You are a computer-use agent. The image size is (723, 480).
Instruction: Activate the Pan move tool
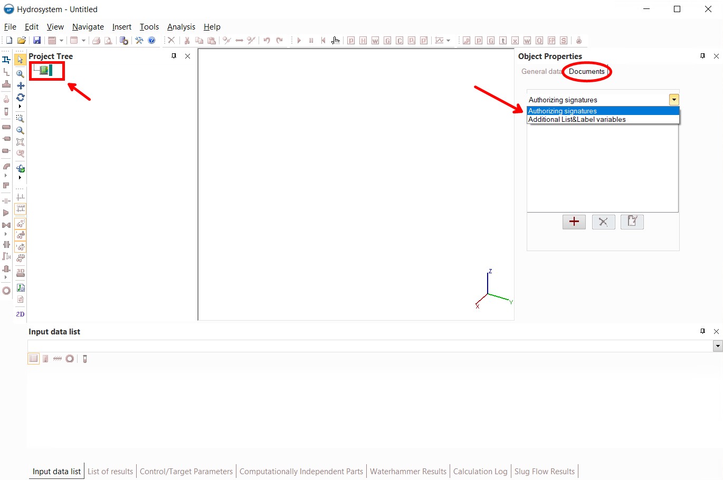(21, 85)
